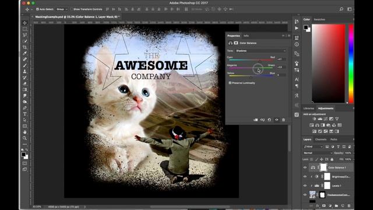Switch to the Info tab

click(246, 36)
